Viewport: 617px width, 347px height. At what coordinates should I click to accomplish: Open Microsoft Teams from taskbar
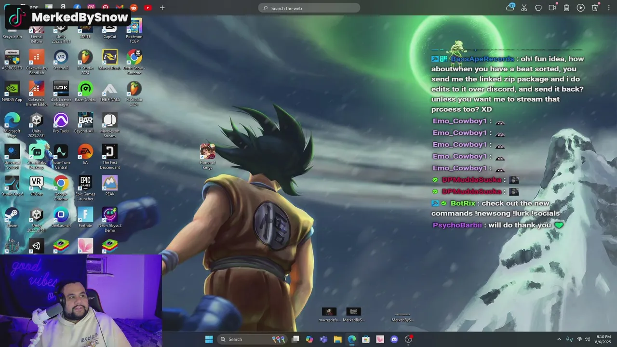tap(323, 339)
